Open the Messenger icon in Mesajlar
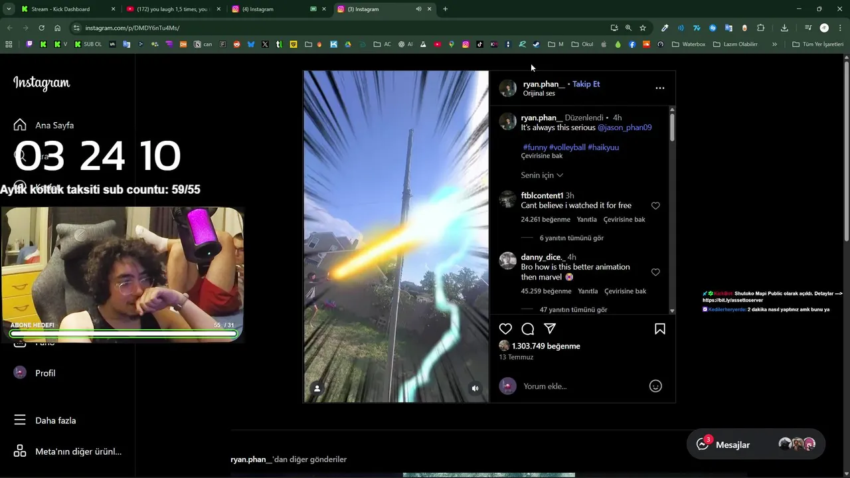 (703, 444)
